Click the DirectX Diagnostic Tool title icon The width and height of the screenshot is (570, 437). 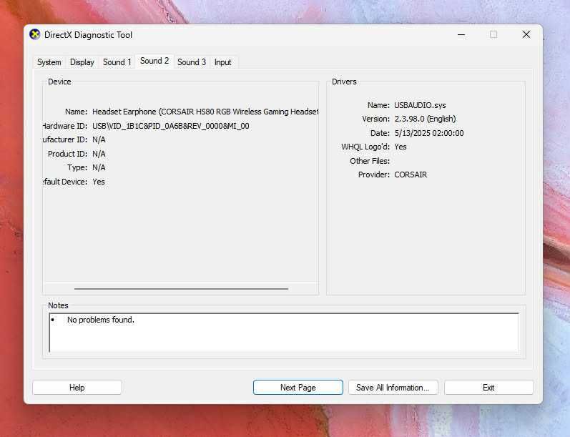(x=35, y=34)
